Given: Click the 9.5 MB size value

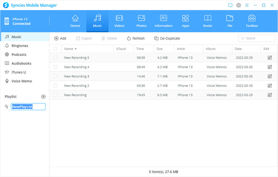Looking at the screenshot, I should 162,95.
